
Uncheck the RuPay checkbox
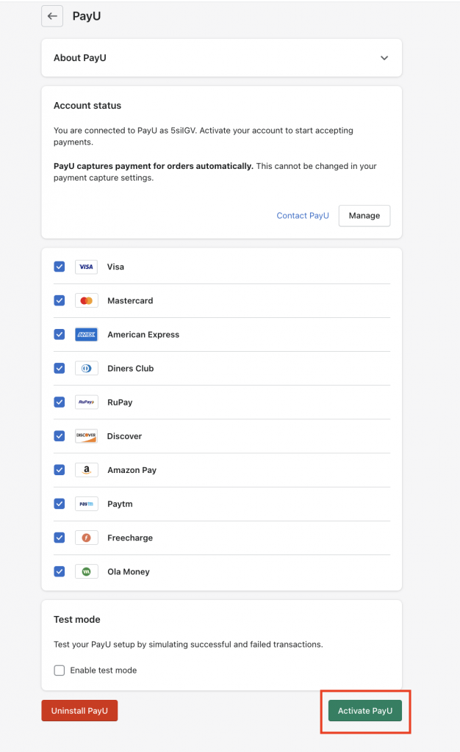click(x=60, y=402)
